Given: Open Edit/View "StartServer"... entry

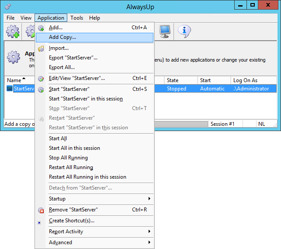Looking at the screenshot, I should click(95, 78).
